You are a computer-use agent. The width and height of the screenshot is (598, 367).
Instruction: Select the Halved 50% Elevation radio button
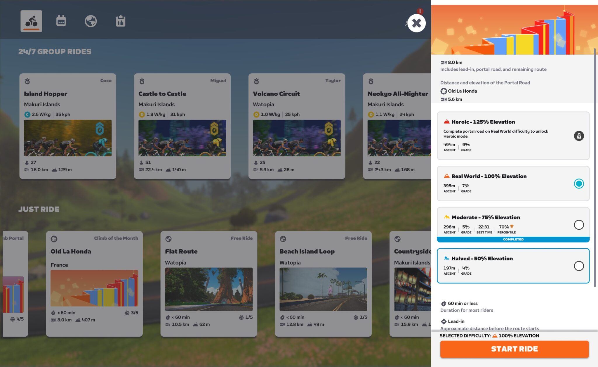click(x=579, y=266)
